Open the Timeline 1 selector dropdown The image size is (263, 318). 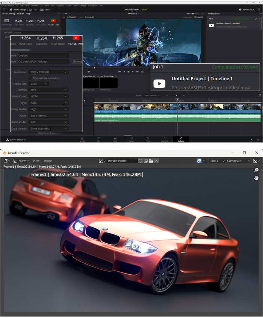(133, 14)
